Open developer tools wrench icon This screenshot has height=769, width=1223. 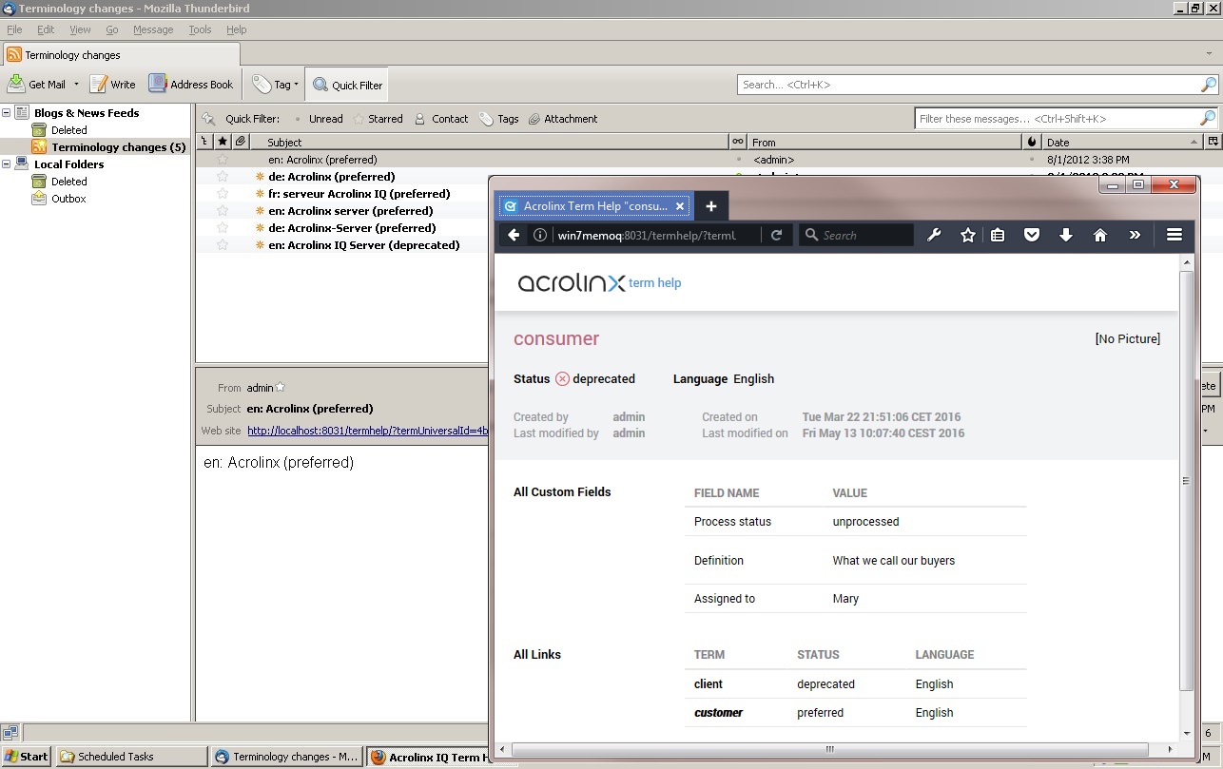(x=934, y=235)
